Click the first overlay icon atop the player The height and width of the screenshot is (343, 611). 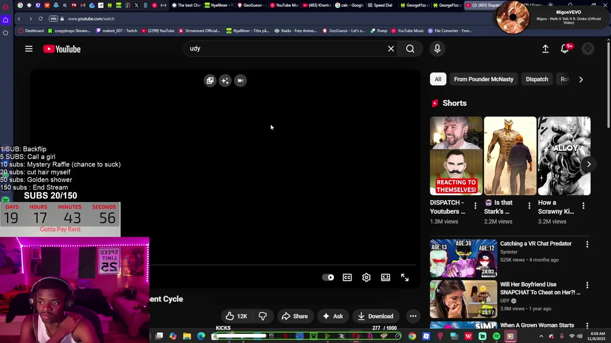click(210, 81)
